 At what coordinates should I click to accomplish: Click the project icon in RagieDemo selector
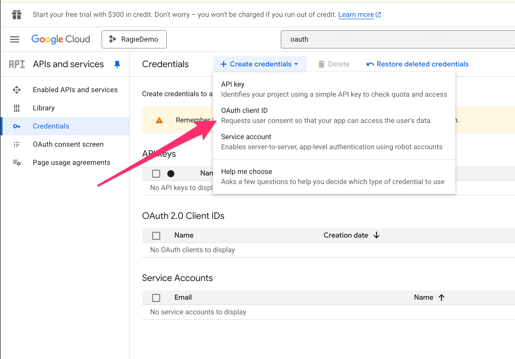[x=112, y=39]
